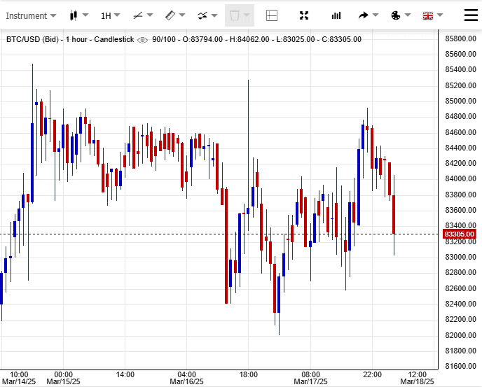Image resolution: width=482 pixels, height=387 pixels.
Task: Toggle fullscreen mode with the expand icon
Action: click(304, 15)
